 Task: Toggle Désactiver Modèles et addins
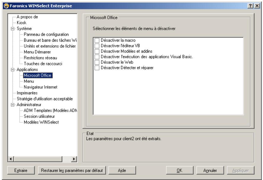pos(97,51)
